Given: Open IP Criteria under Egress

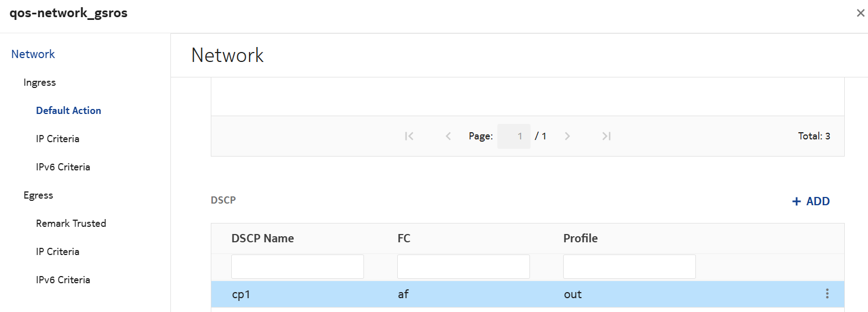Looking at the screenshot, I should 58,252.
